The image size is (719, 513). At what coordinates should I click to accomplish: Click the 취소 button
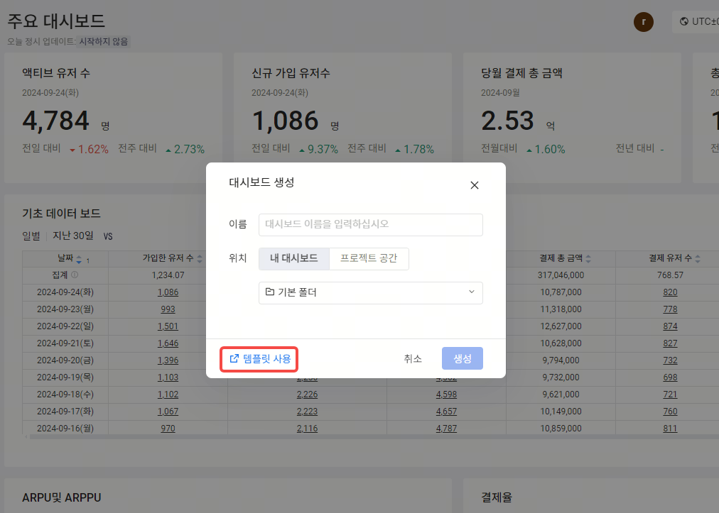pyautogui.click(x=413, y=358)
